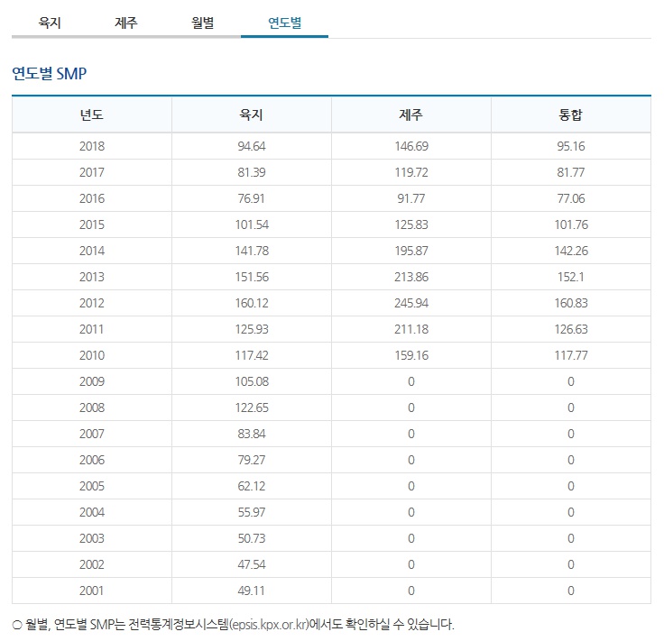Click the 연도별 SMP heading
This screenshot has width=664, height=641.
coord(49,74)
